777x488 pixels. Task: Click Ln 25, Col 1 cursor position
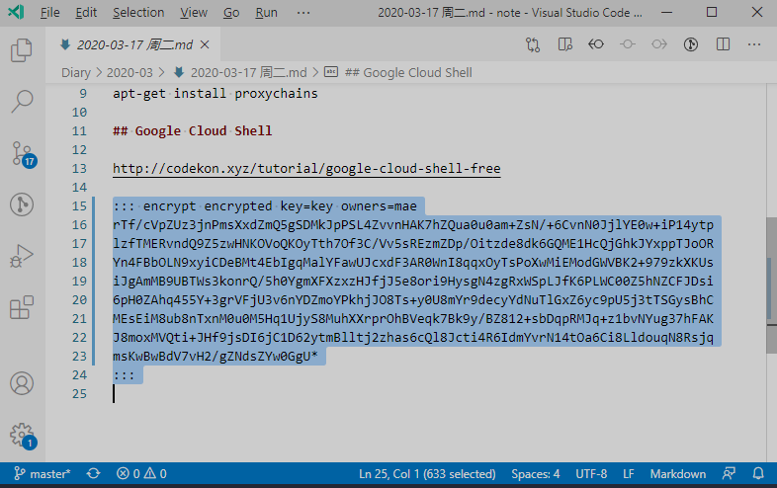click(427, 473)
